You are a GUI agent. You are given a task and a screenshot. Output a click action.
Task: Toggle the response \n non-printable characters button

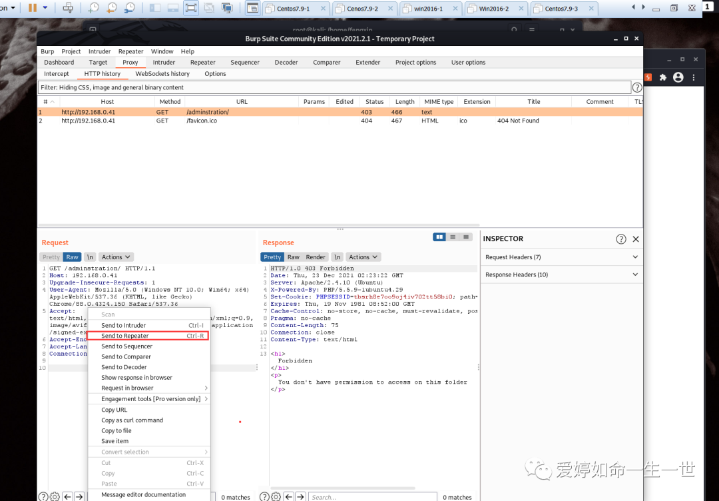[337, 257]
